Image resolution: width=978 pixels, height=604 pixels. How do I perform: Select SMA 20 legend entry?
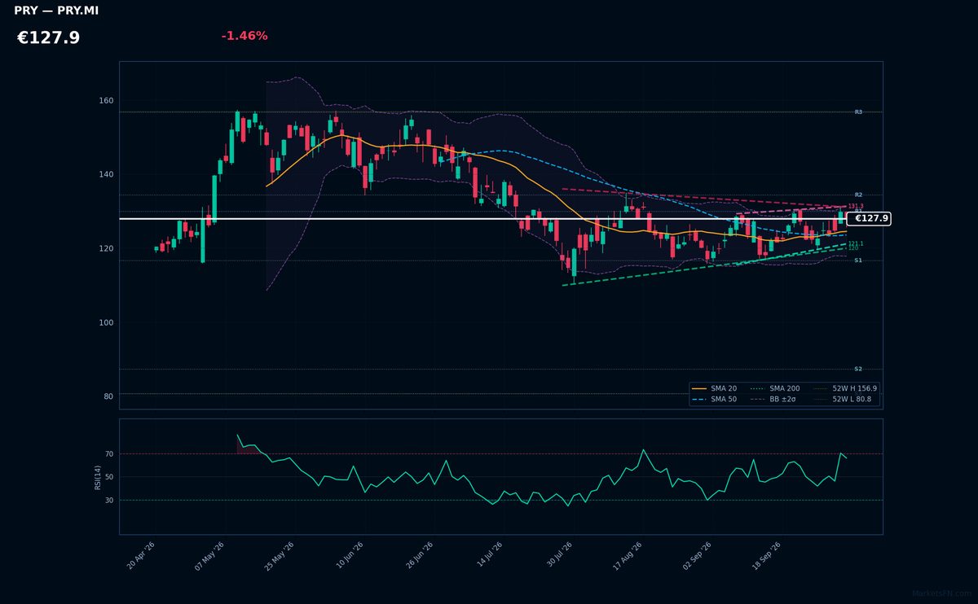pyautogui.click(x=716, y=389)
